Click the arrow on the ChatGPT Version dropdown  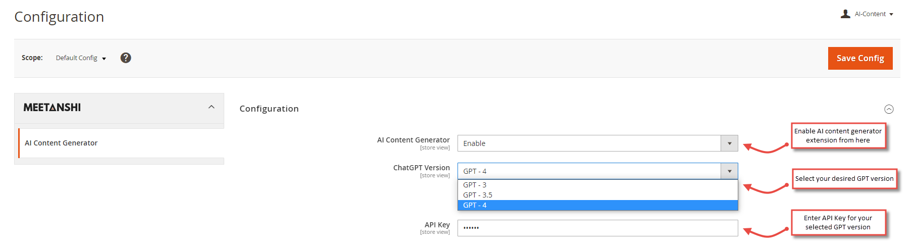point(729,171)
